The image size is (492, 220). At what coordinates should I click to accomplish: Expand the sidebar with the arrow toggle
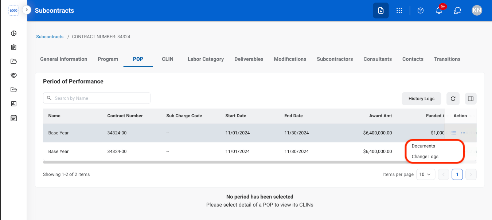(x=27, y=10)
